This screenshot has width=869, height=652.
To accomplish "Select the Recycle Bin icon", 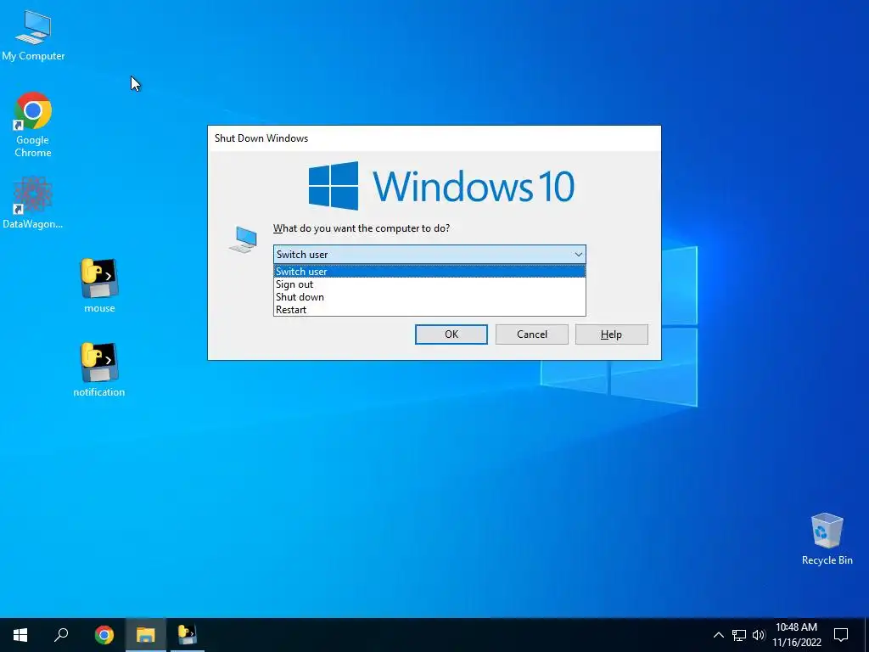I will (x=827, y=539).
